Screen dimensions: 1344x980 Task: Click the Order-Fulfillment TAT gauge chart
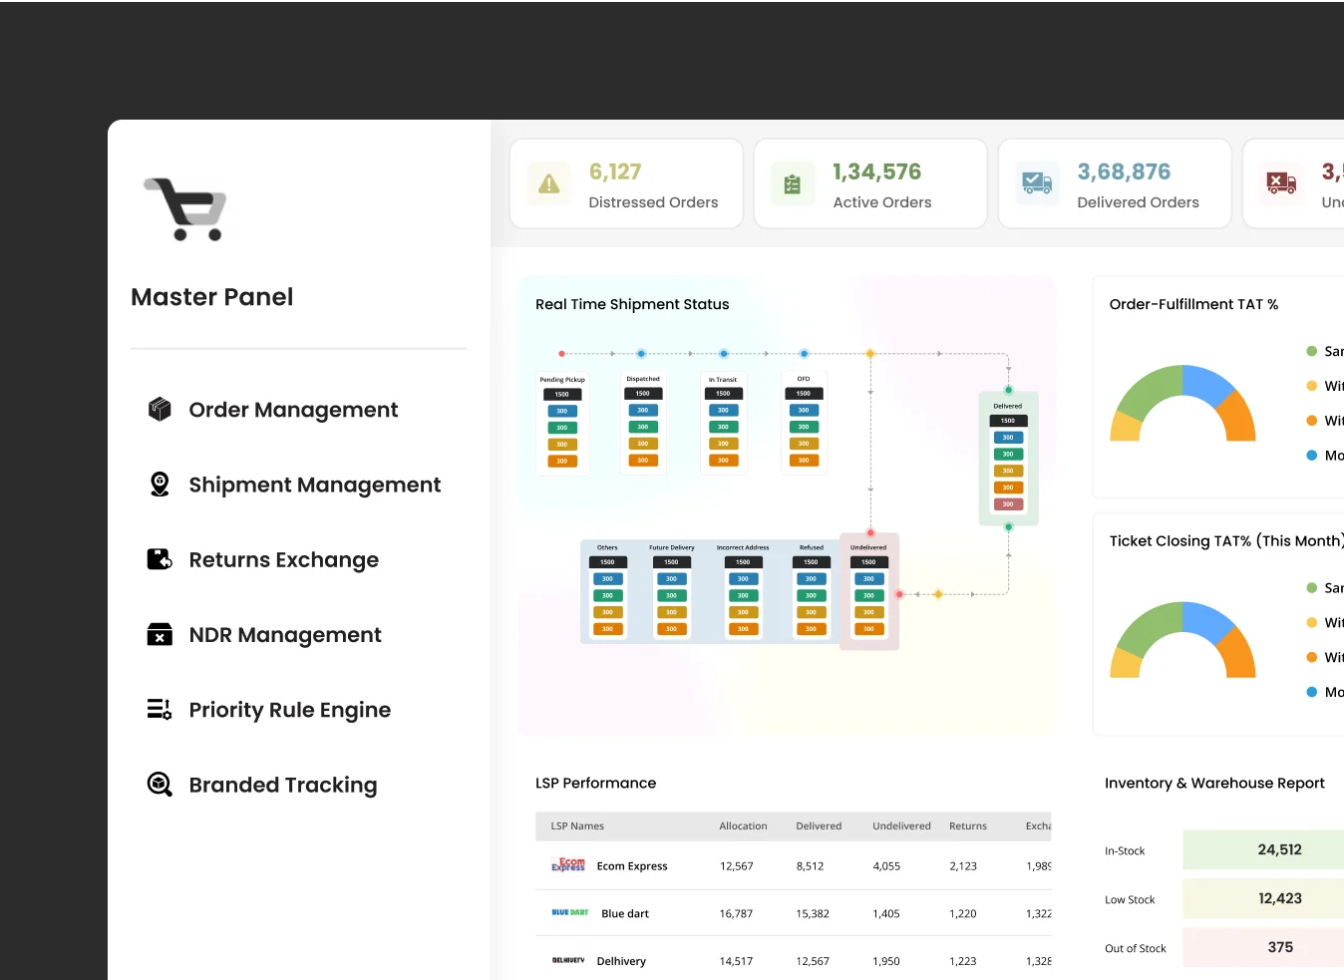pos(1182,403)
